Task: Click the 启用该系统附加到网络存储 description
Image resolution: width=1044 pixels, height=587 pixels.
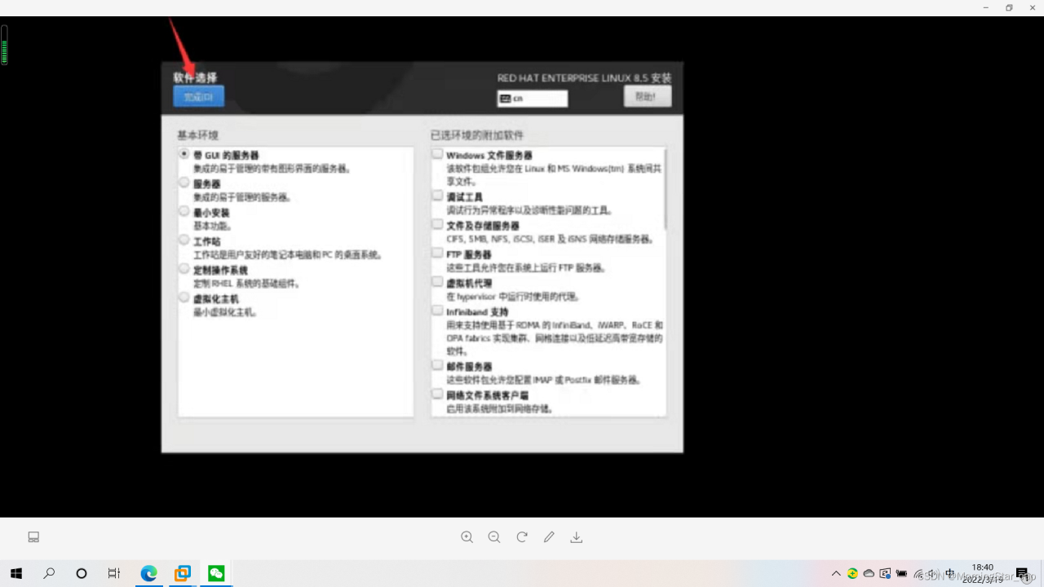Action: point(499,408)
